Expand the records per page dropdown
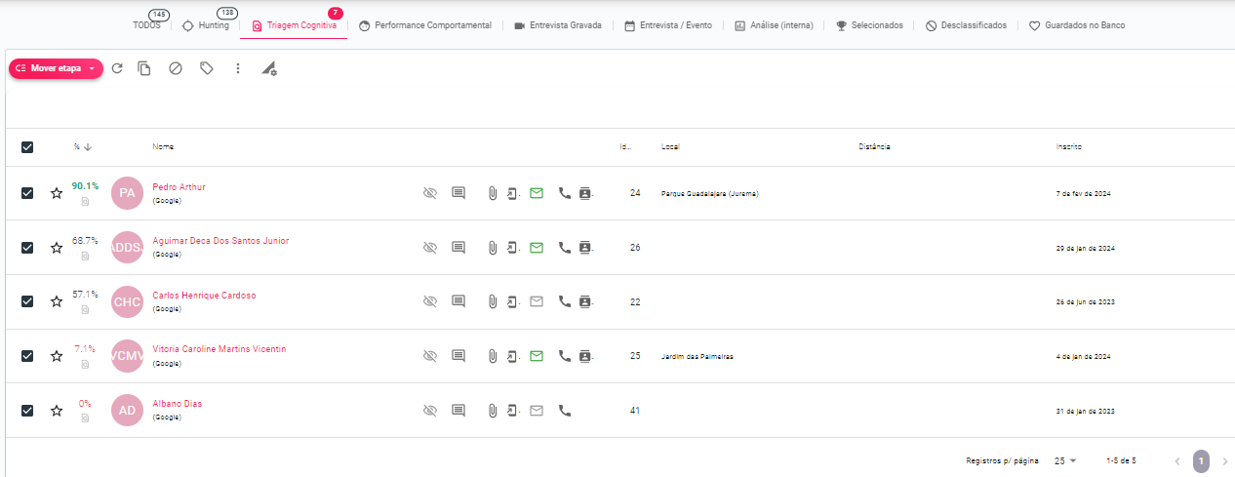Image resolution: width=1235 pixels, height=477 pixels. click(1064, 460)
